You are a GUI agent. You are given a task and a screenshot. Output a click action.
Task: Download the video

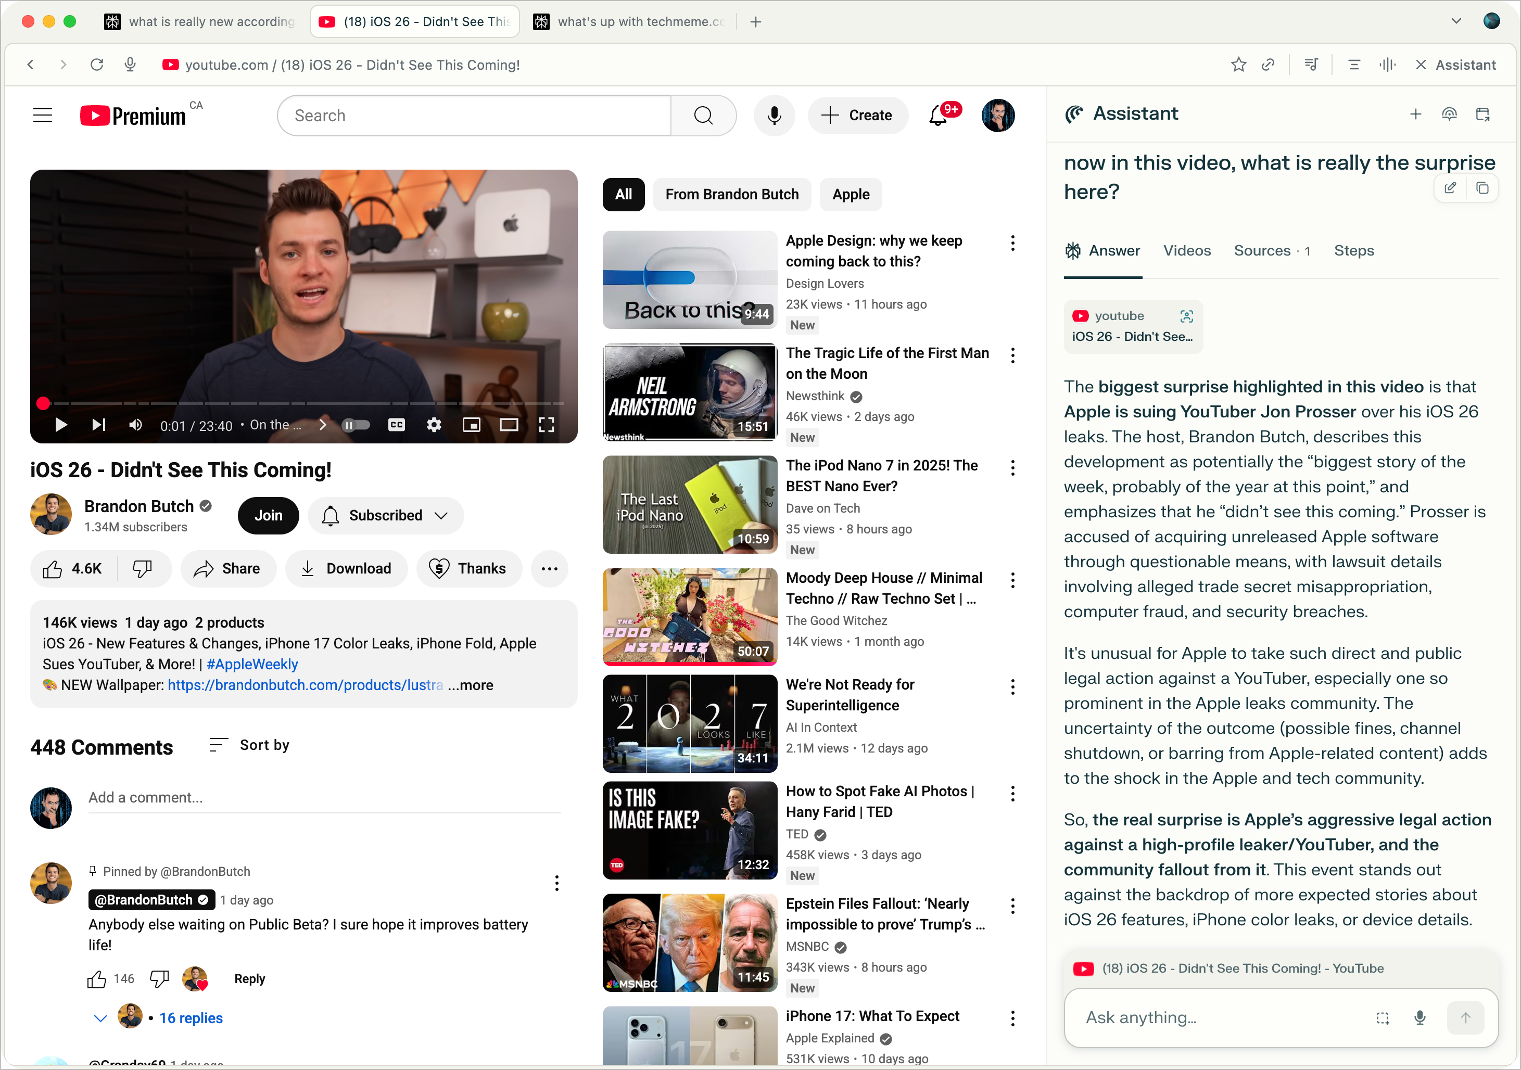tap(346, 569)
